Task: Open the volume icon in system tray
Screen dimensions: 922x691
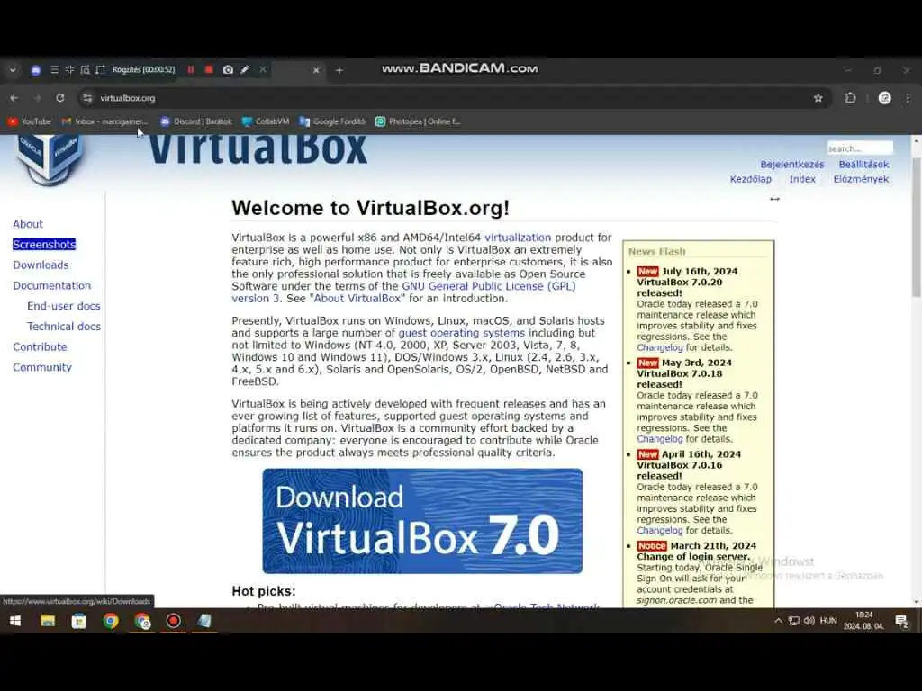Action: pos(809,621)
